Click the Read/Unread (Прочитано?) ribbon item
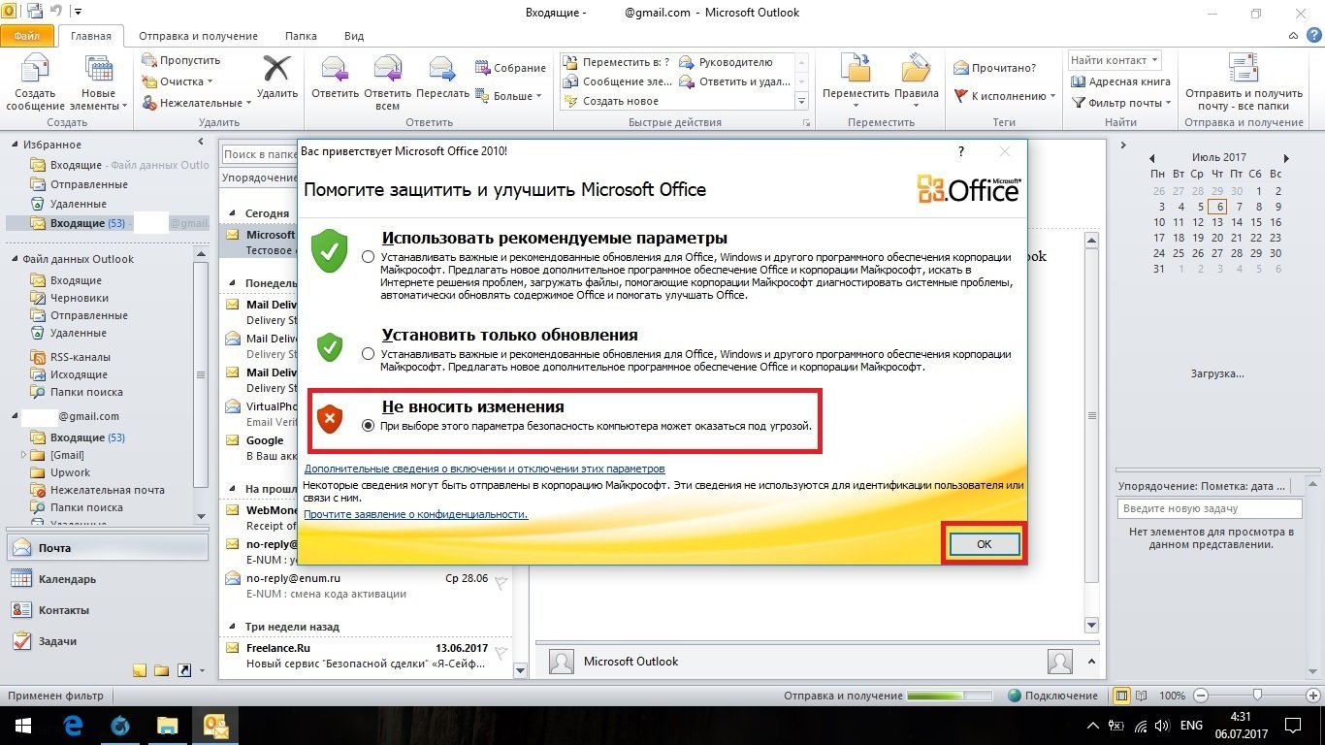1325x745 pixels. [995, 68]
